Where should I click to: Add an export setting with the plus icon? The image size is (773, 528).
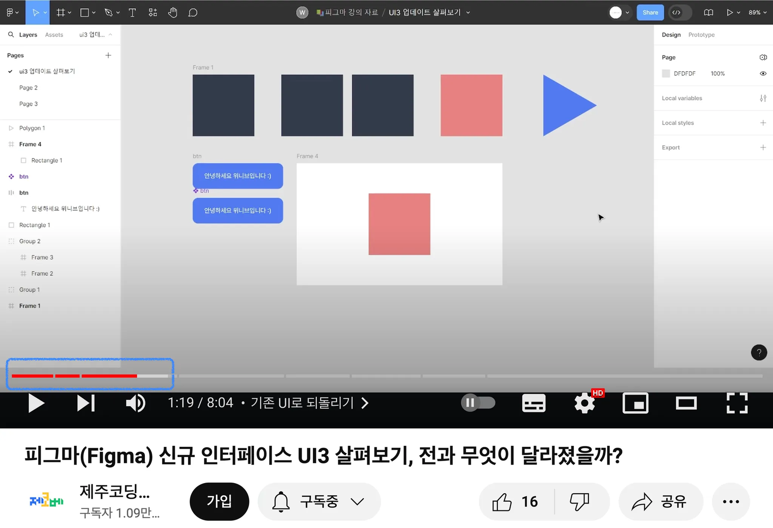click(x=763, y=147)
